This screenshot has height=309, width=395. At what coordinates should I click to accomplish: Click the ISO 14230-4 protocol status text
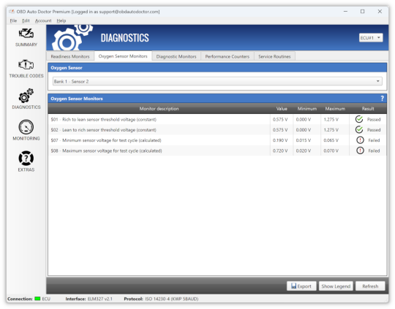click(x=172, y=299)
